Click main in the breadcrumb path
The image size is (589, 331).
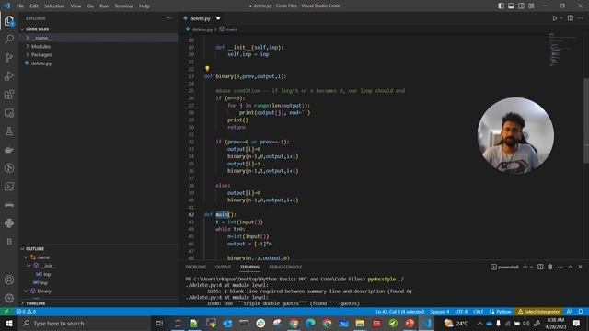(x=231, y=29)
